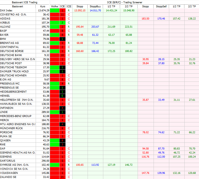199x179 pixels.
Task: Select the SARTORIUS Kurs value 290,00
Action: (45, 161)
